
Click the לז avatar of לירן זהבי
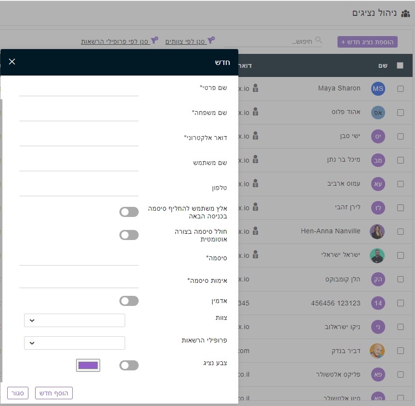(377, 208)
